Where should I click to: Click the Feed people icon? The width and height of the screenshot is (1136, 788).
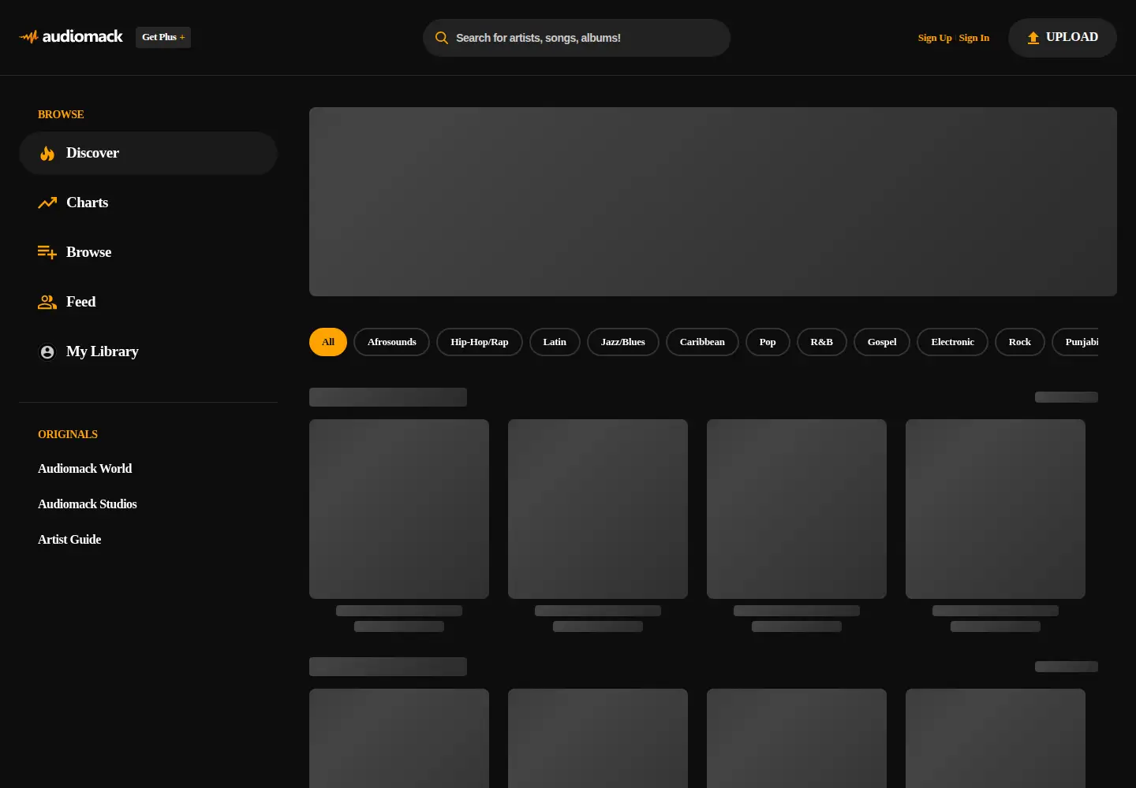47,302
